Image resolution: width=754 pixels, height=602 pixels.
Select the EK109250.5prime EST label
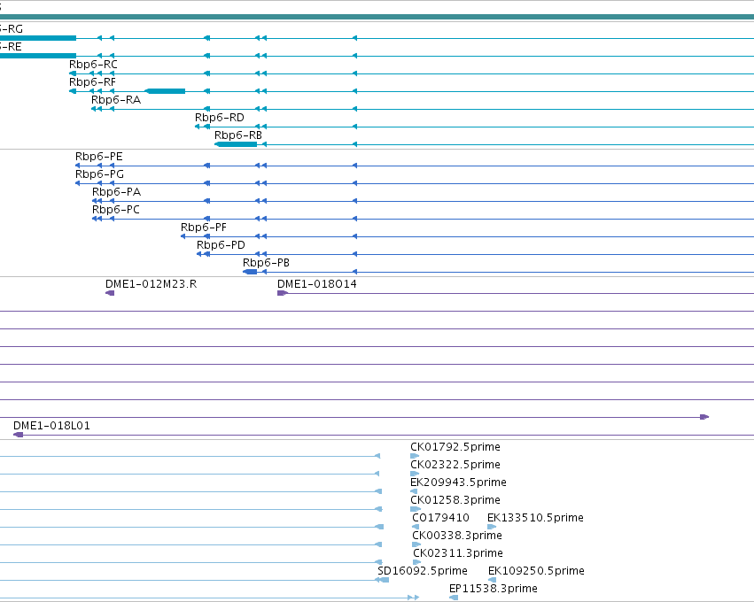point(536,571)
